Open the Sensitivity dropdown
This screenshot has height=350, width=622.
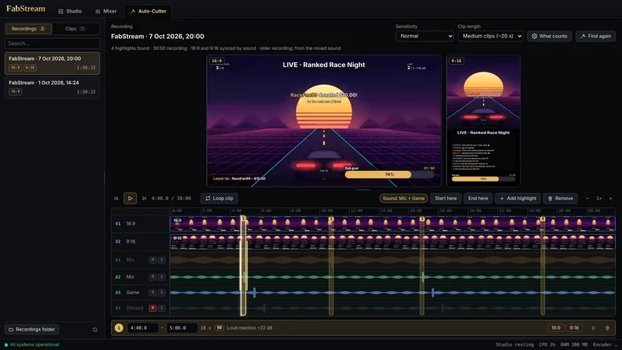point(425,36)
